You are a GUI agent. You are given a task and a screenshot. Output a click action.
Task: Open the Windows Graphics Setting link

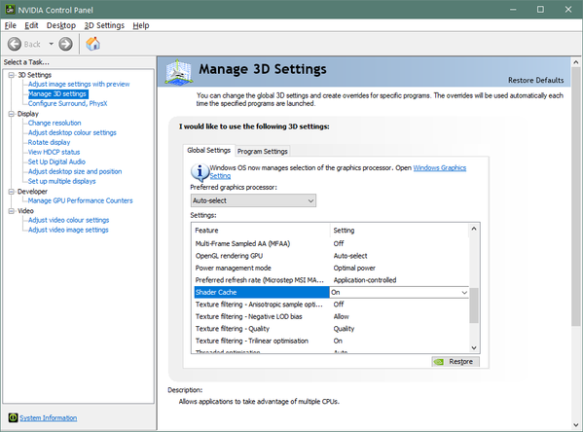pyautogui.click(x=440, y=167)
